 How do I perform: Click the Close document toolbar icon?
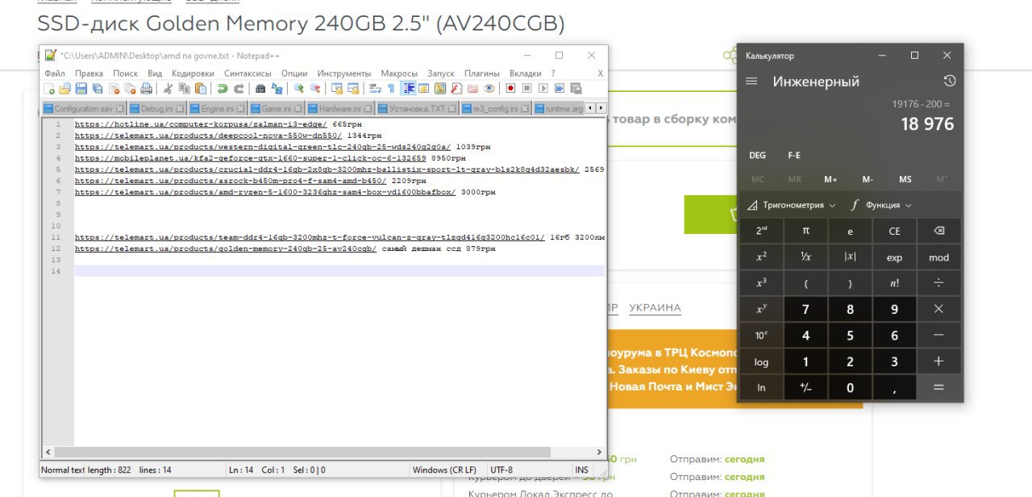pos(114,89)
